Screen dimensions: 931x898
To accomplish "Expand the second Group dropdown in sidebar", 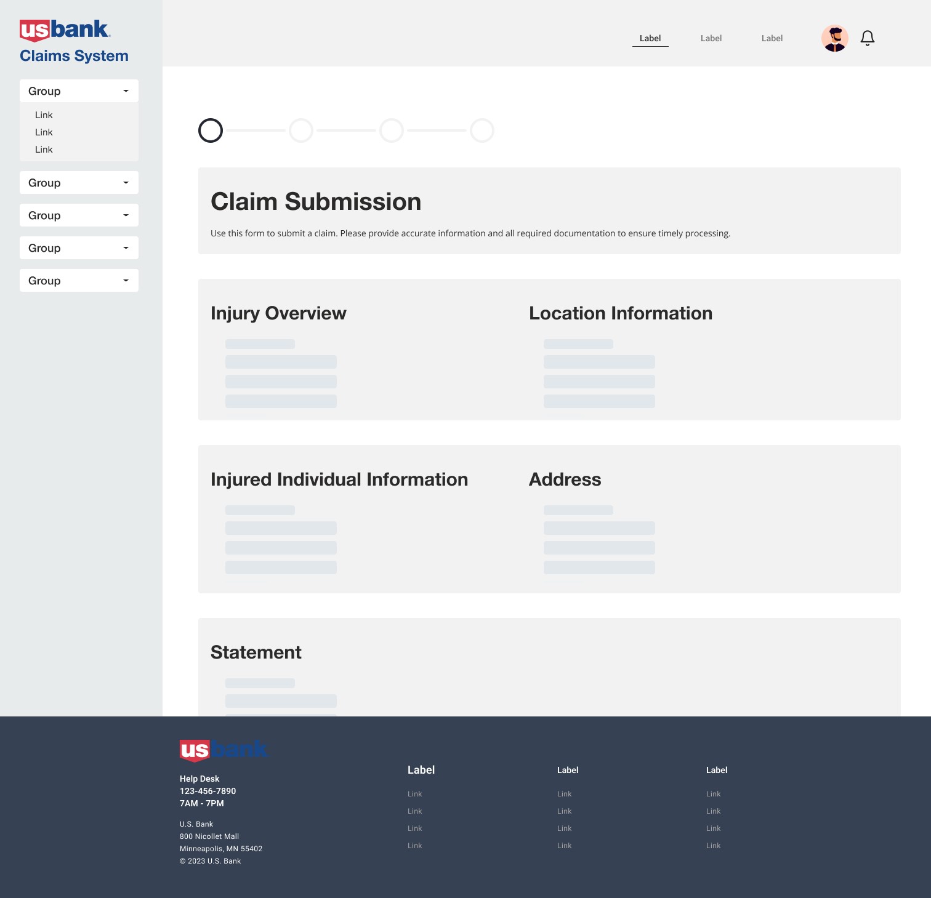I will [79, 183].
